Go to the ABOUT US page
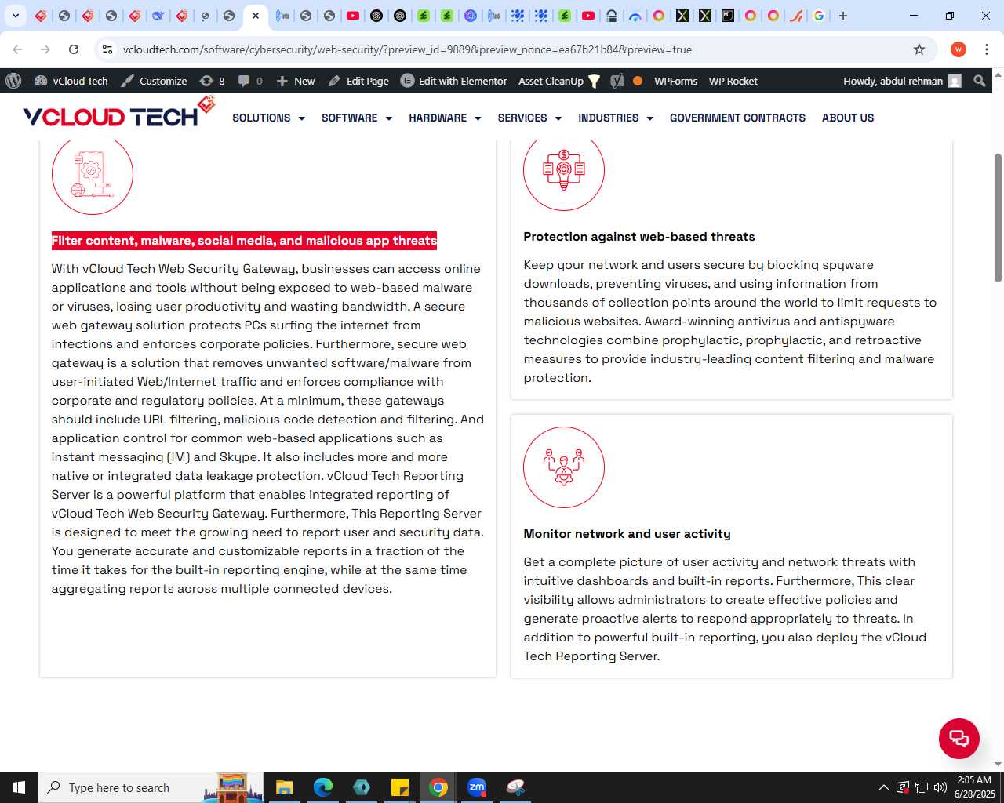 point(848,118)
